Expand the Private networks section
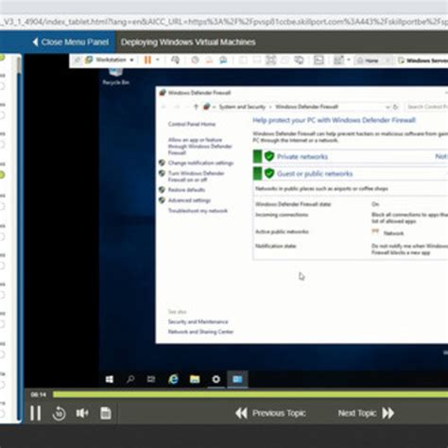 click(x=302, y=157)
